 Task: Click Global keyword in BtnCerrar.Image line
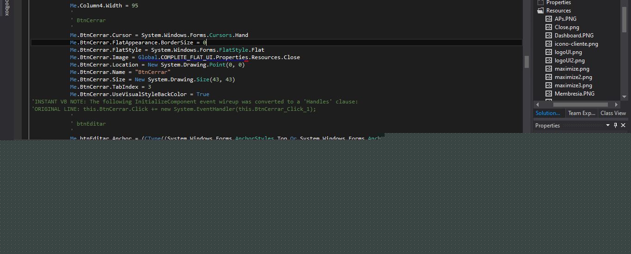coord(147,57)
